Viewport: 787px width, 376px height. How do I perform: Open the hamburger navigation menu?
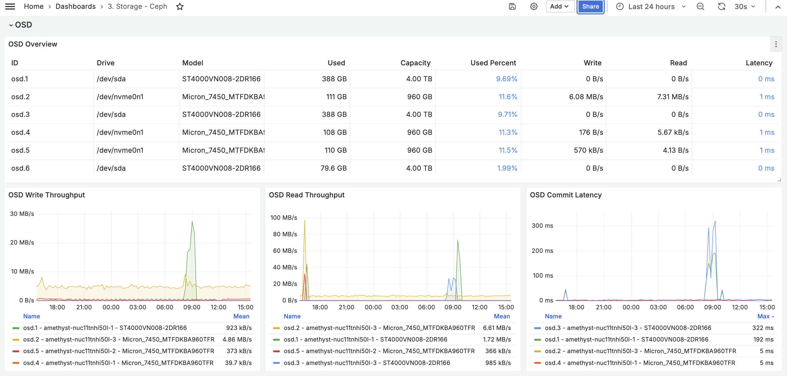(10, 6)
